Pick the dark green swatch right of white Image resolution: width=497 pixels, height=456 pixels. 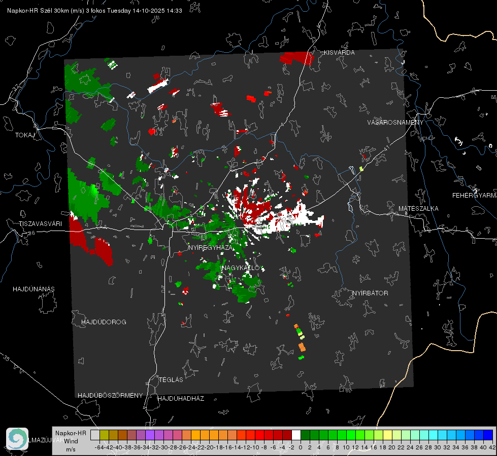pos(305,435)
